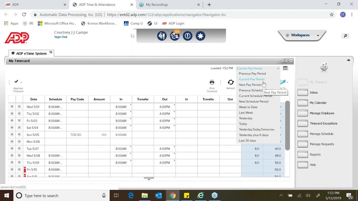Click the exclamation mark alert icon
This screenshot has width=358, height=201.
coord(188,36)
